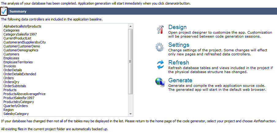
Task: Click the data controllers list scrollbar thumb
Action: click(131, 61)
